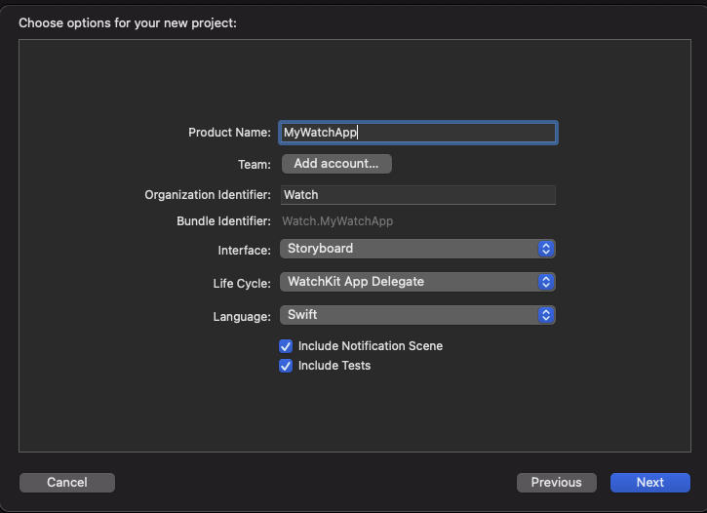707x513 pixels.
Task: Click the Cancel button
Action: [x=67, y=483]
